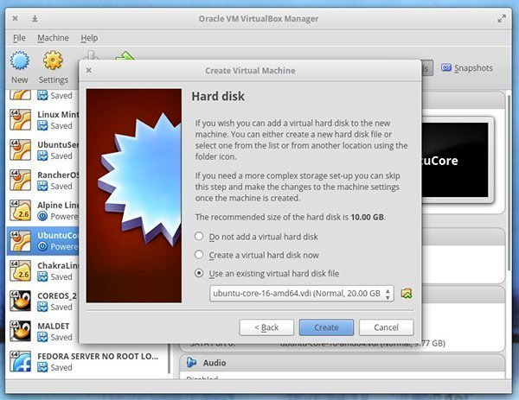Select Create a virtual hard disk now

point(200,255)
